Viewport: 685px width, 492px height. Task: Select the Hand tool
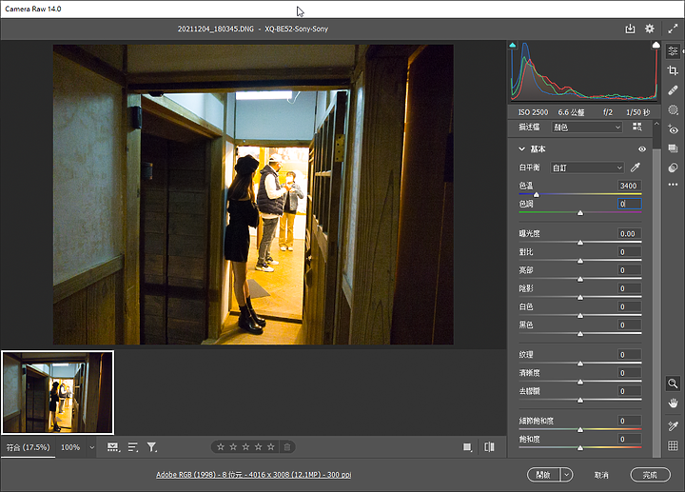click(x=673, y=403)
